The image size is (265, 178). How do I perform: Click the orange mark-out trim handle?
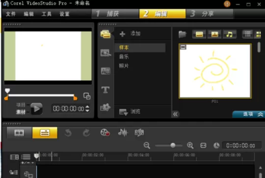click(x=76, y=98)
